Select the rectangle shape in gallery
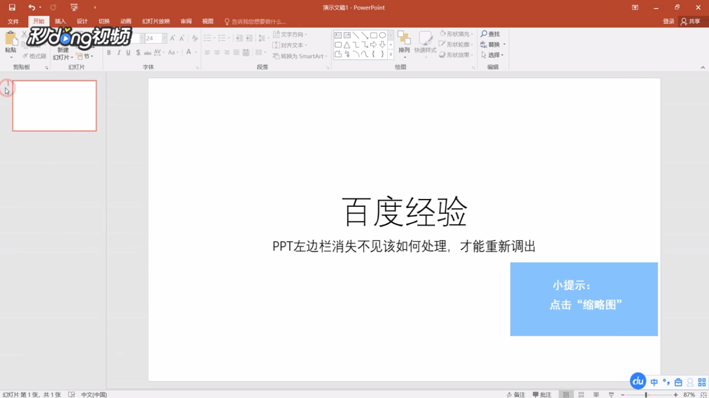Screen dimensions: 709x398 coord(373,35)
